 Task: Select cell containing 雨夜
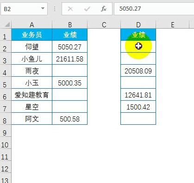[x=32, y=71]
